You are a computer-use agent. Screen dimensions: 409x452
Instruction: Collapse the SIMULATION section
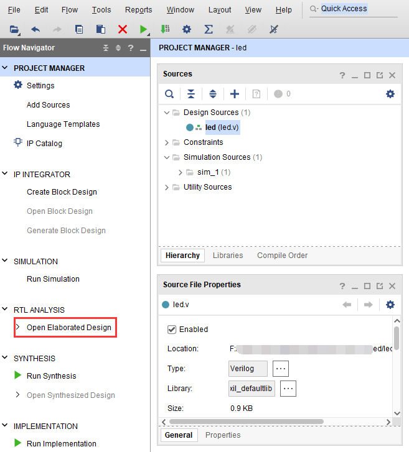pos(5,261)
